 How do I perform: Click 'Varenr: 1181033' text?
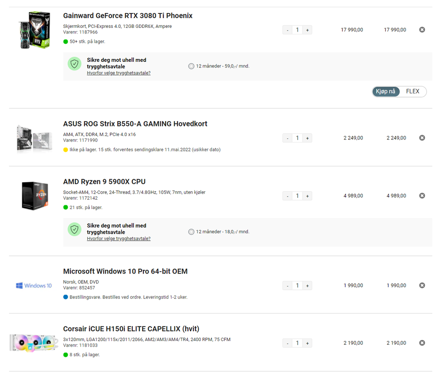[80, 345]
